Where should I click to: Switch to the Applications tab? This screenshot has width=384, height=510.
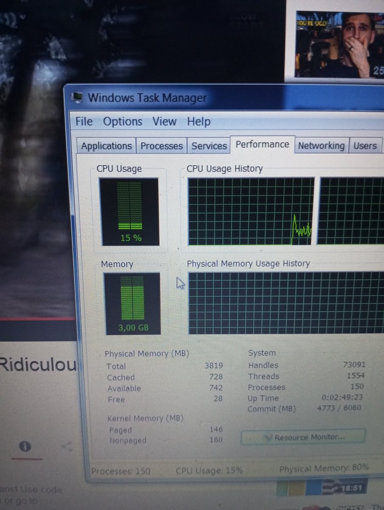point(107,146)
